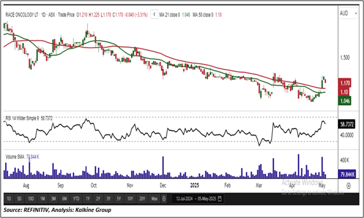Select the 3M time range button

(53, 198)
